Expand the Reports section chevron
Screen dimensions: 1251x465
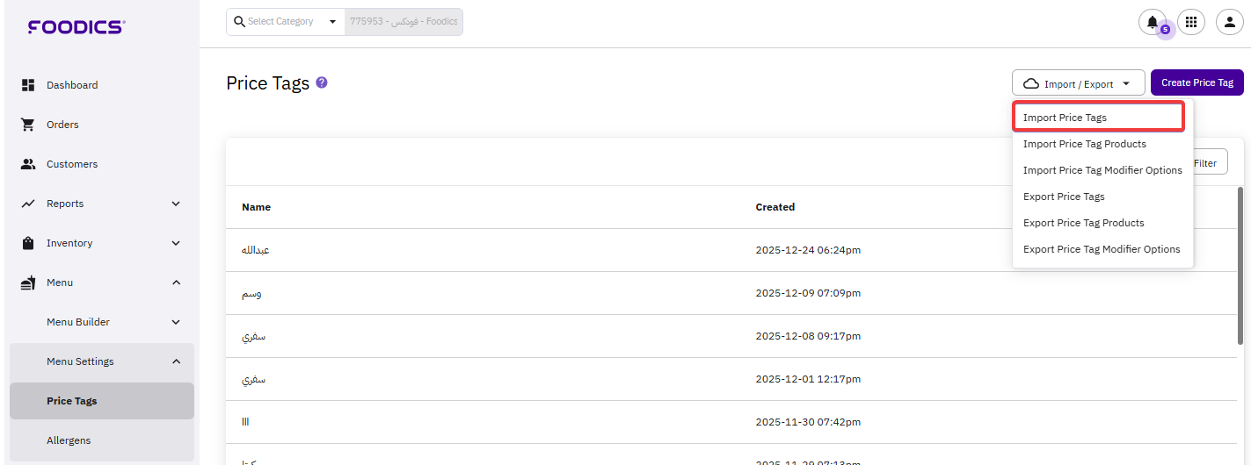(x=176, y=204)
